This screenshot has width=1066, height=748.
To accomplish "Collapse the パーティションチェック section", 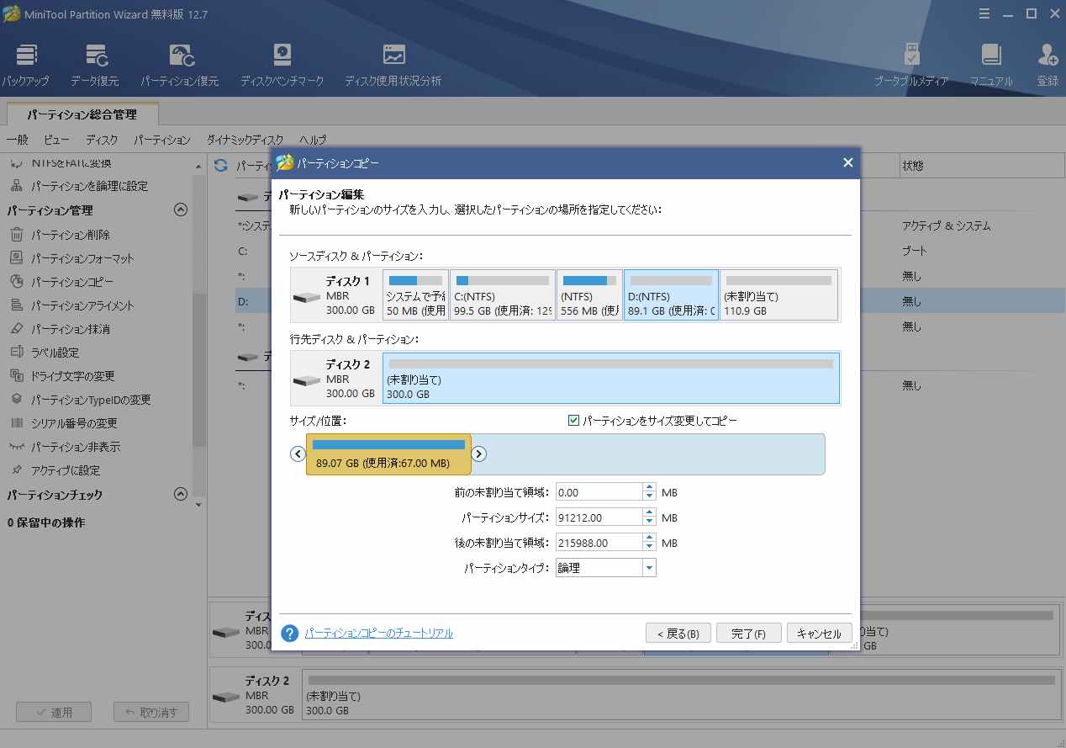I will tap(180, 496).
